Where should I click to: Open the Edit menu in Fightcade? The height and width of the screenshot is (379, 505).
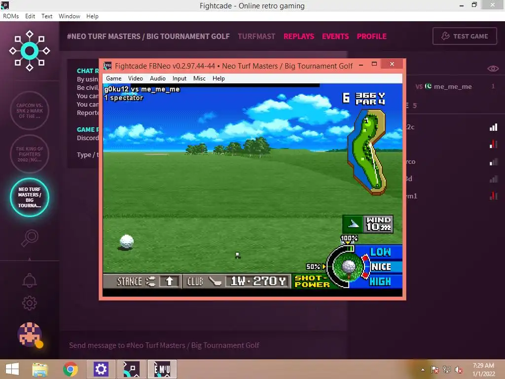pos(30,16)
